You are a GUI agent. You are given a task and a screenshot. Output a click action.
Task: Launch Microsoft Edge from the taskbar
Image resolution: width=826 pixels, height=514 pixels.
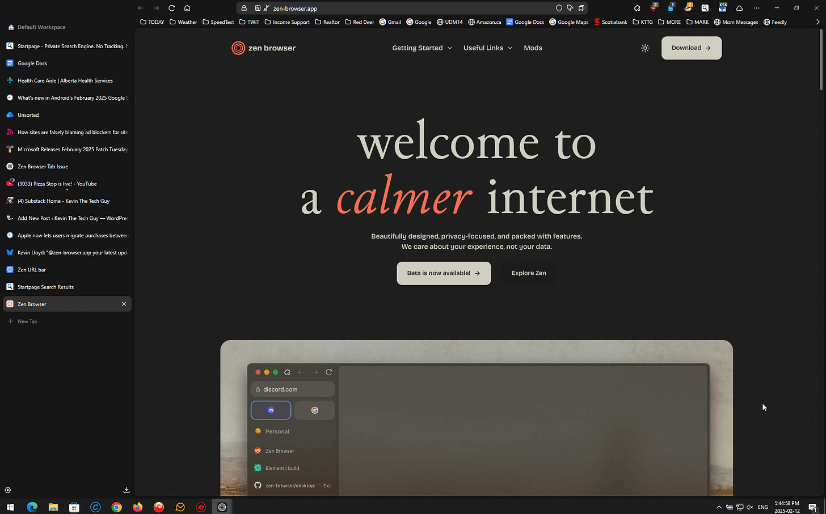(x=32, y=507)
